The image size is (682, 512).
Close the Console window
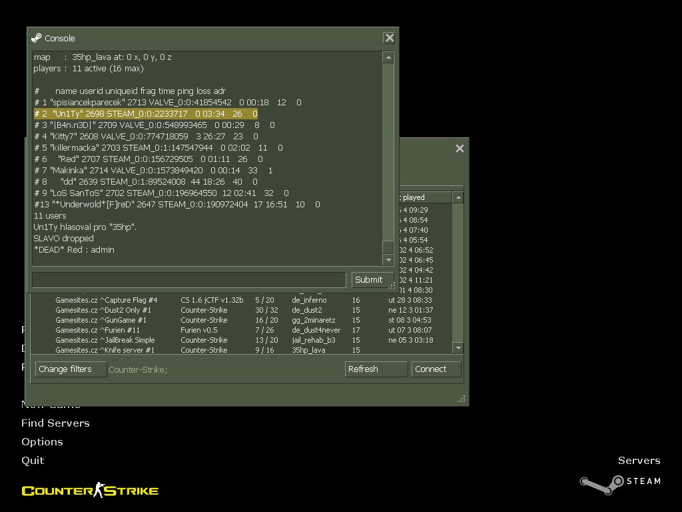[x=389, y=38]
